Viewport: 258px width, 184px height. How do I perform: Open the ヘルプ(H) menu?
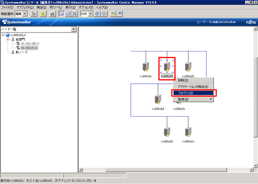102,7
